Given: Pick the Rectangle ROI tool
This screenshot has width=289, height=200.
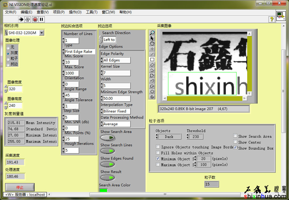Looking at the screenshot, I should click(152, 59).
